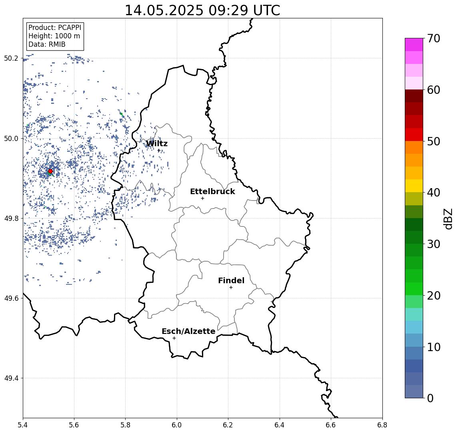458x433 pixels.
Task: Click the colorbar tick label 40
Action: click(x=434, y=193)
